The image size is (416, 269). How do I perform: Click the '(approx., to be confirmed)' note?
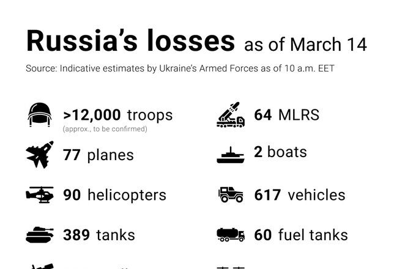tap(105, 129)
